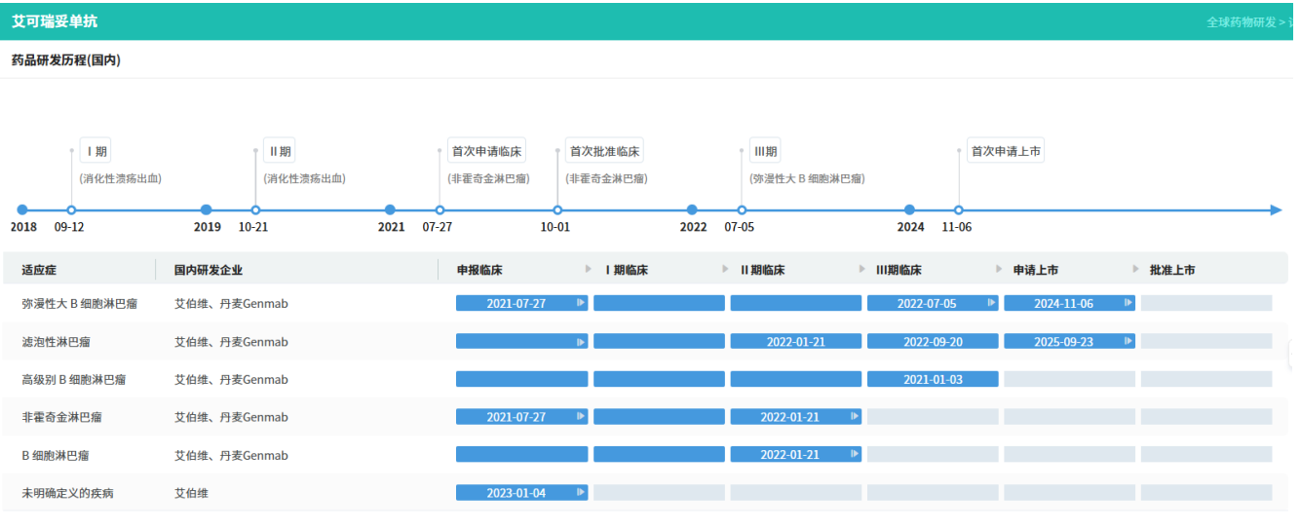
Task: Click the arrow icon in the 2024-11-06 bar
Action: click(x=1128, y=303)
